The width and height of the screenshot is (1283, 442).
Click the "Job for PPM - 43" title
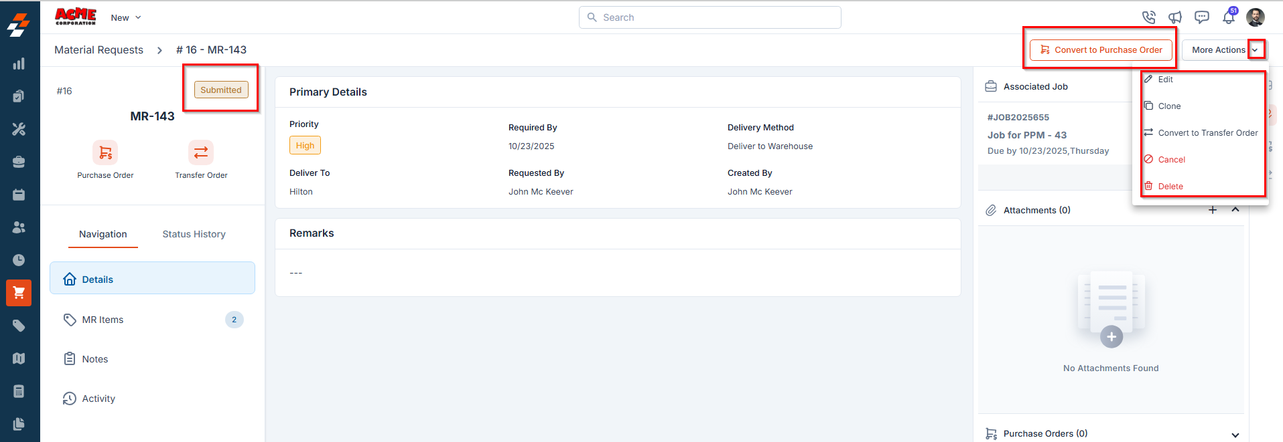point(1027,135)
